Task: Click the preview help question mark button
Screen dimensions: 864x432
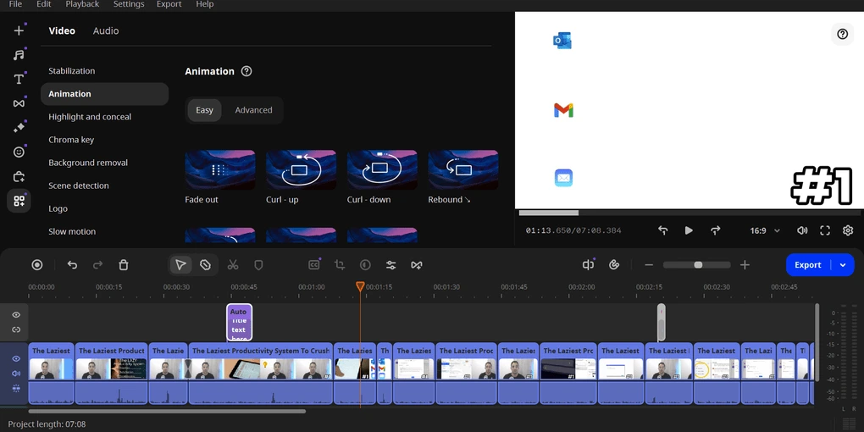Action: pyautogui.click(x=842, y=34)
